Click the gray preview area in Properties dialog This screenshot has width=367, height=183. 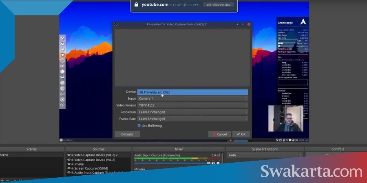[182, 57]
